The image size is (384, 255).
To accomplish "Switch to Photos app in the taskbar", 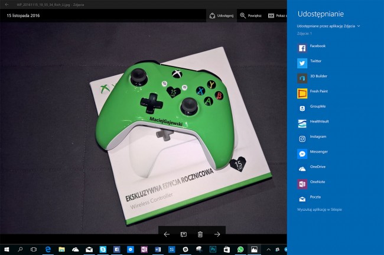I will [x=254, y=249].
